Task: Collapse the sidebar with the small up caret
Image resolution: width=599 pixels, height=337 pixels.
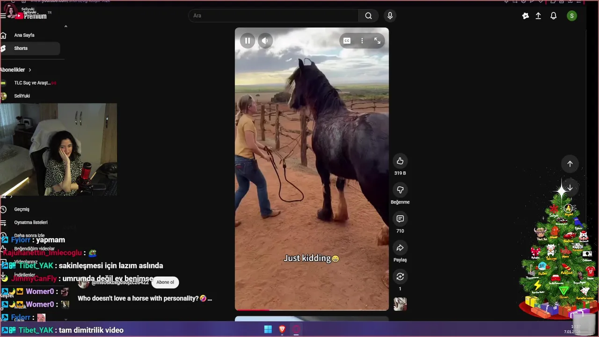Action: tap(66, 26)
